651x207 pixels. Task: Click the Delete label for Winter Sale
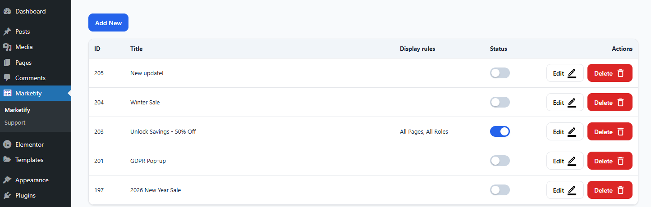pyautogui.click(x=603, y=103)
